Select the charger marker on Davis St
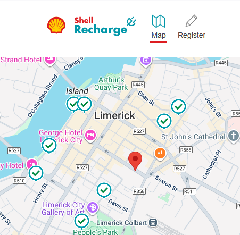The image size is (240, 235). click(104, 190)
